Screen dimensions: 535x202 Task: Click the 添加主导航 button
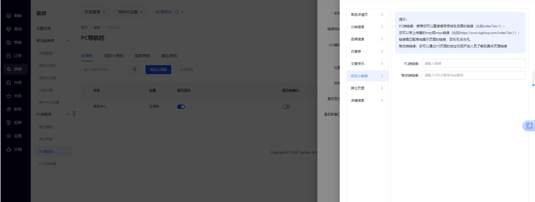point(158,69)
